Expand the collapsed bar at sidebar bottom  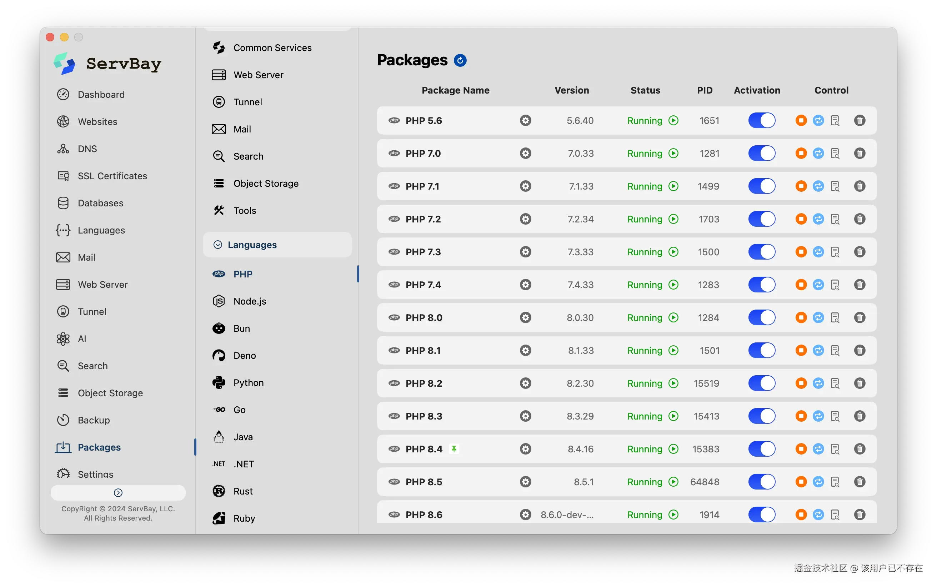pyautogui.click(x=118, y=493)
